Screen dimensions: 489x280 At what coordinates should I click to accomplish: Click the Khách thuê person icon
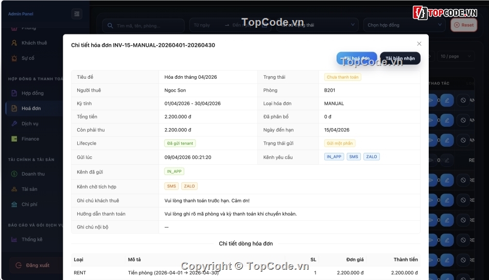[14, 43]
